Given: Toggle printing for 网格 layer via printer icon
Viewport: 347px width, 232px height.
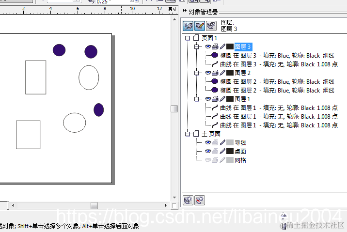Looking at the screenshot, I should tap(215, 160).
